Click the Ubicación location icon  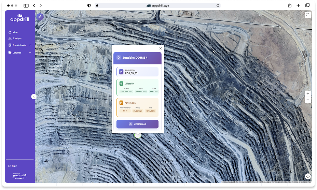click(x=121, y=84)
